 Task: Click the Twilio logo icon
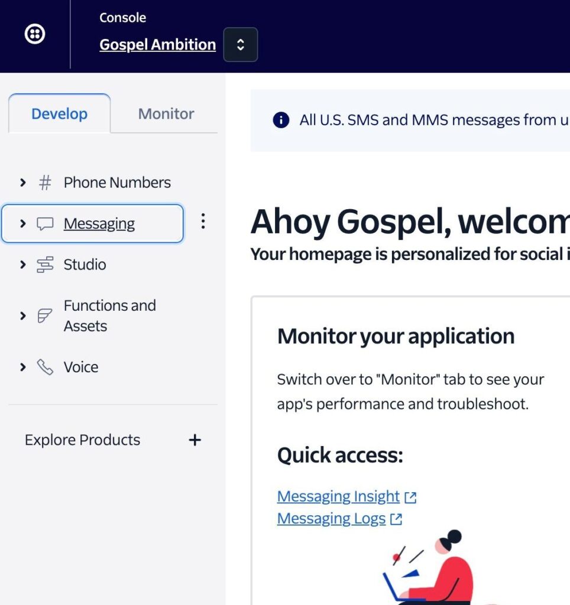click(x=35, y=34)
